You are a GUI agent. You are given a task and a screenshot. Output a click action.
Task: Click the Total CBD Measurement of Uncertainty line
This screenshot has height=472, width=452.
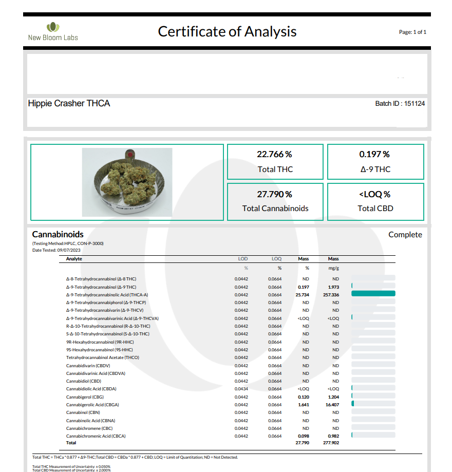(71, 470)
